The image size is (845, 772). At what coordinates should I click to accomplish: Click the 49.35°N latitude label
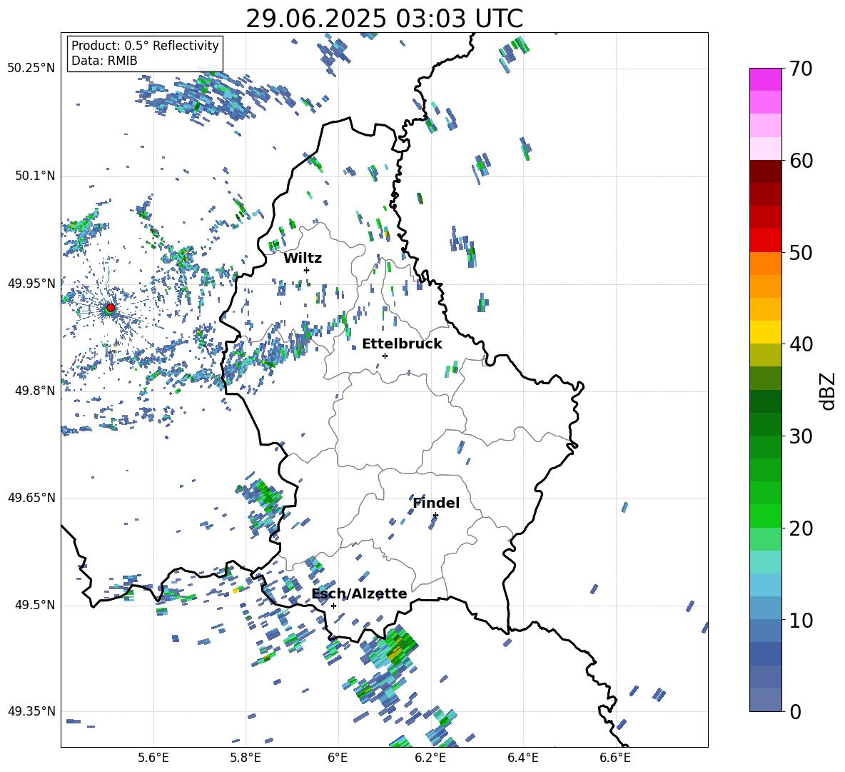click(31, 711)
